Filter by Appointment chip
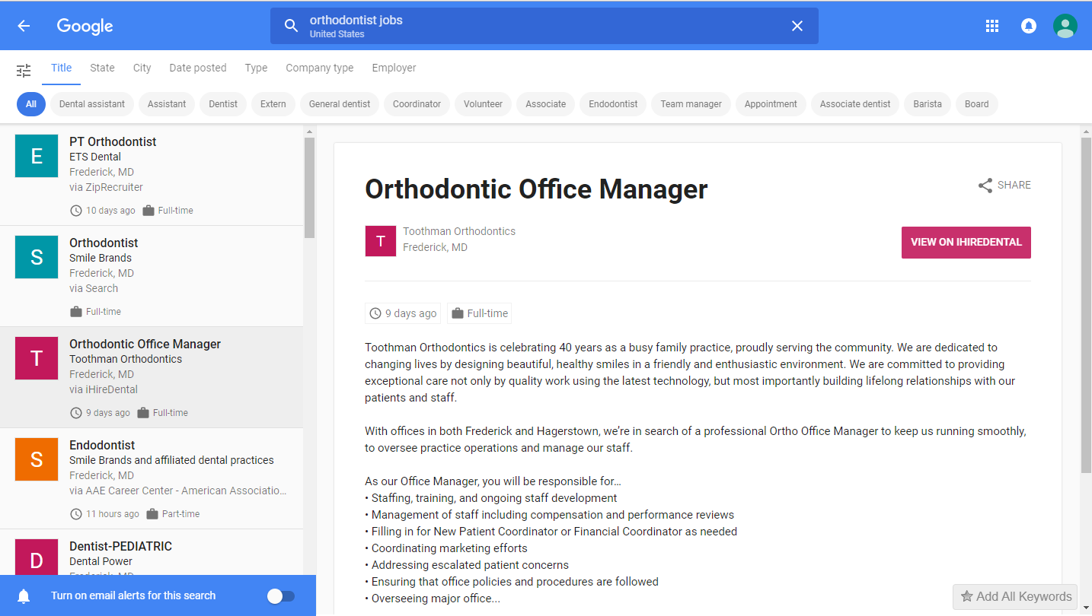Image resolution: width=1092 pixels, height=616 pixels. pos(771,104)
